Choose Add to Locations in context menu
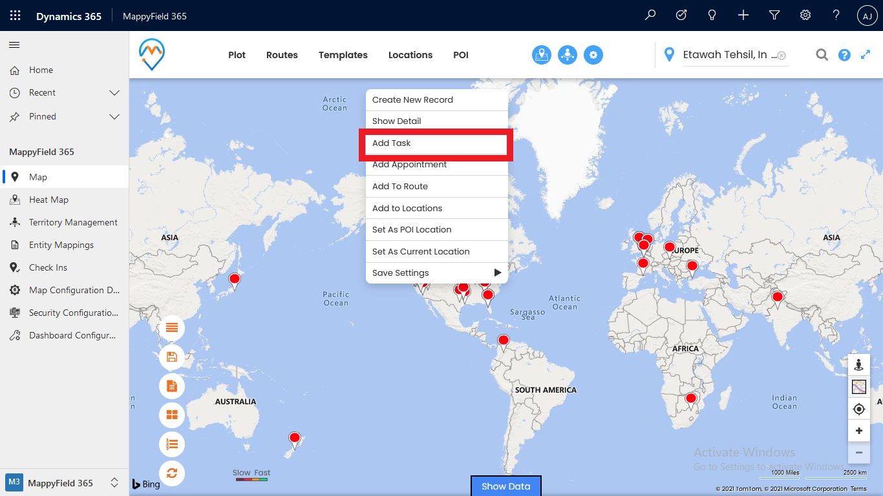The width and height of the screenshot is (883, 496). [437, 208]
